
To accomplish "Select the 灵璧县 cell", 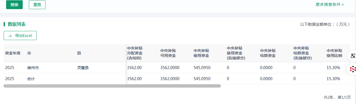I will (83, 68).
